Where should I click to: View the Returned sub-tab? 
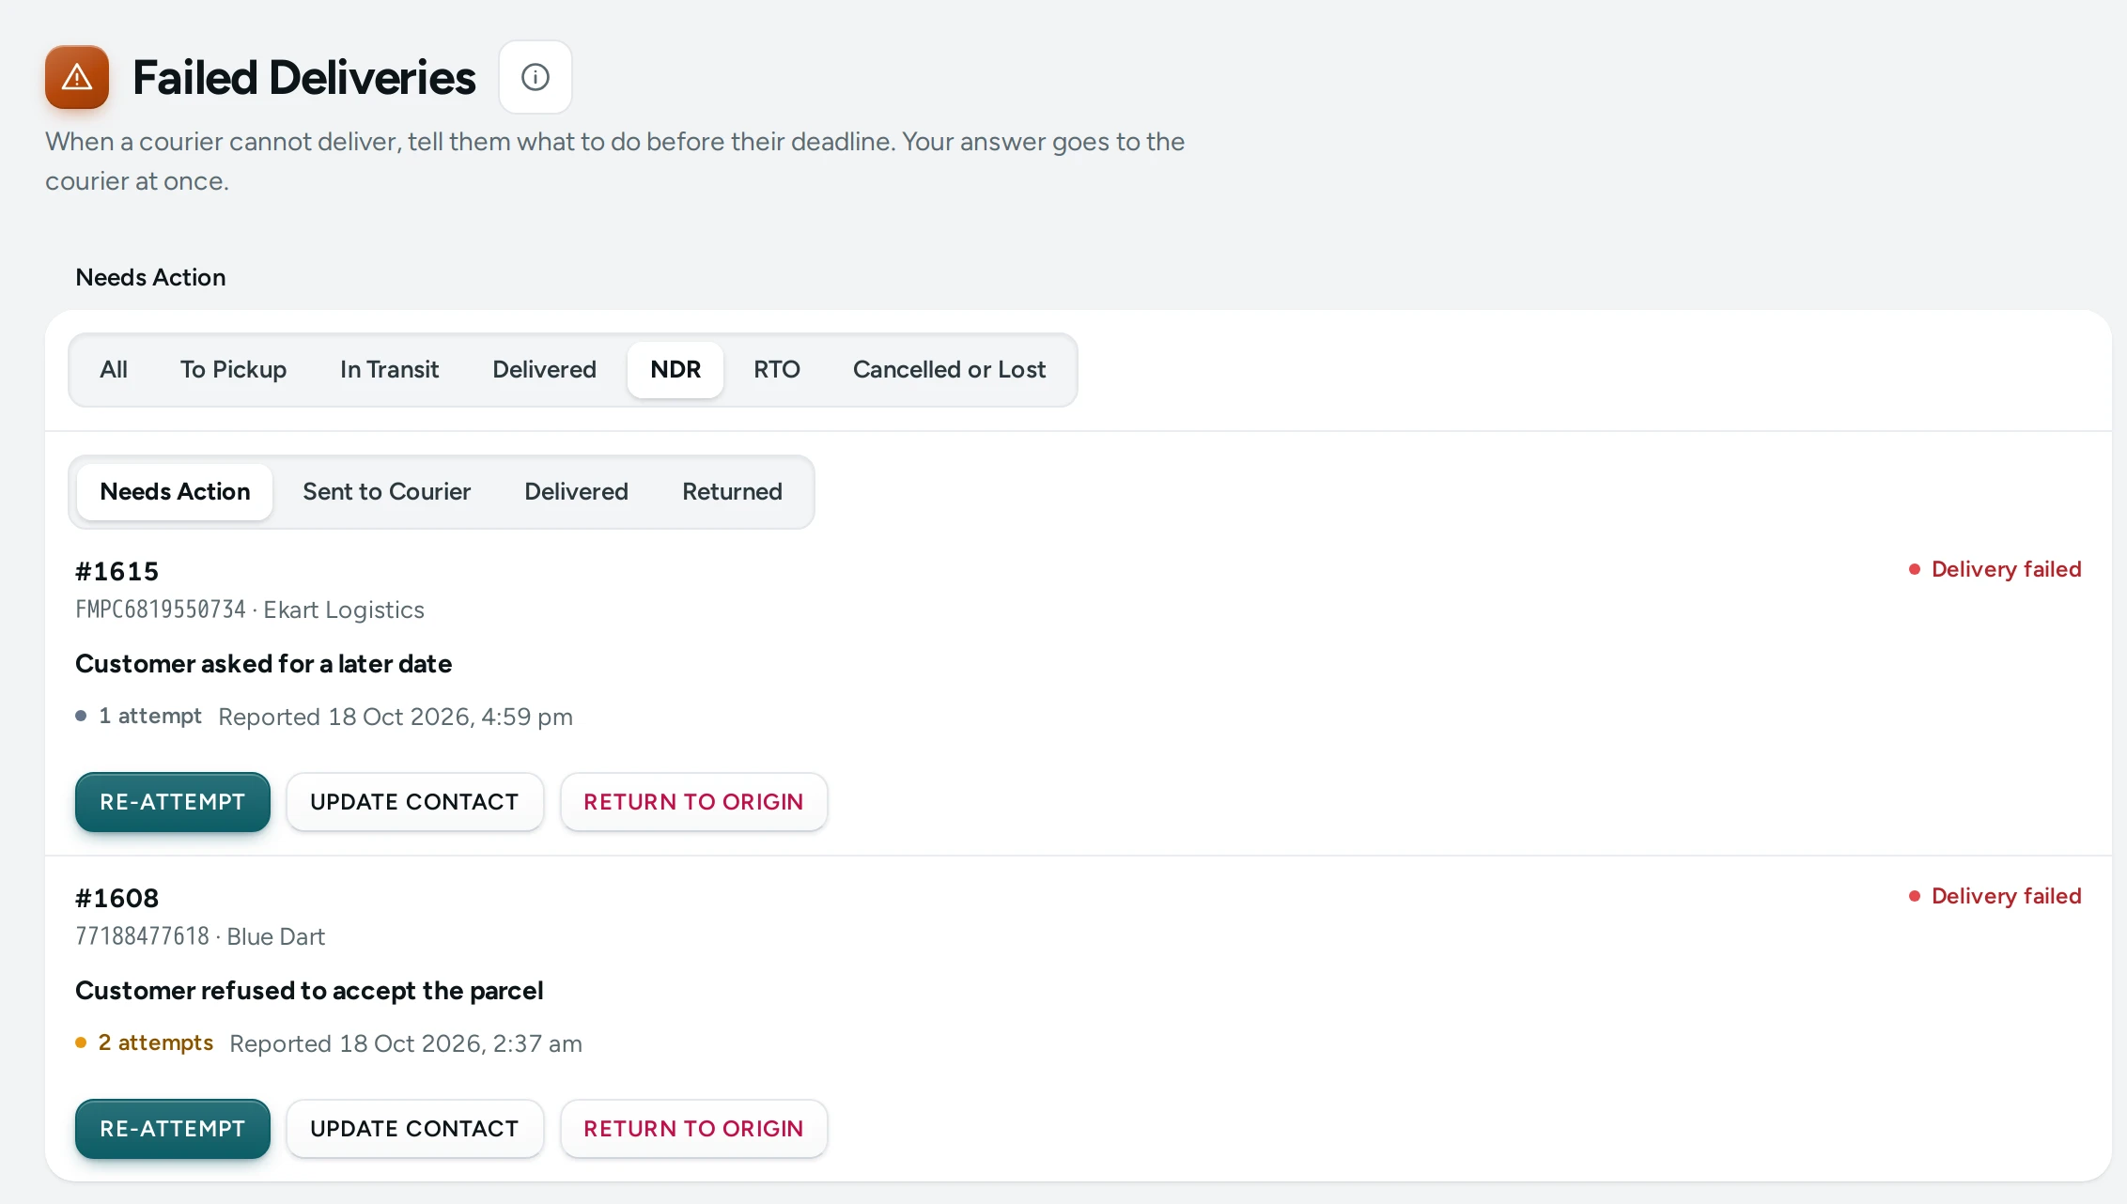coord(732,492)
